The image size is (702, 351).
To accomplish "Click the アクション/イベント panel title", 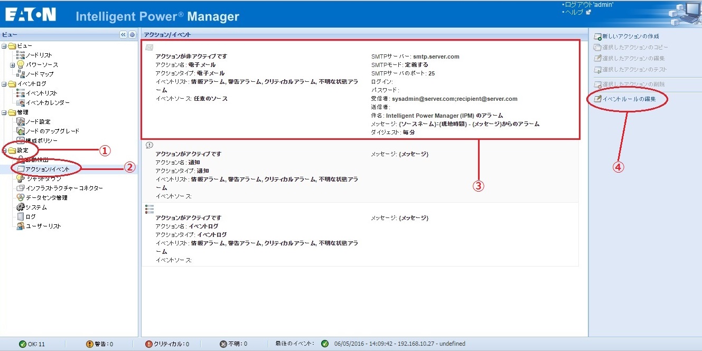I will coord(167,34).
